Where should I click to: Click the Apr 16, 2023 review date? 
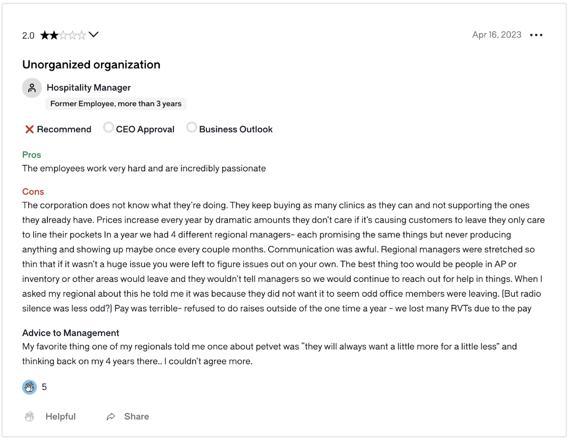point(496,35)
